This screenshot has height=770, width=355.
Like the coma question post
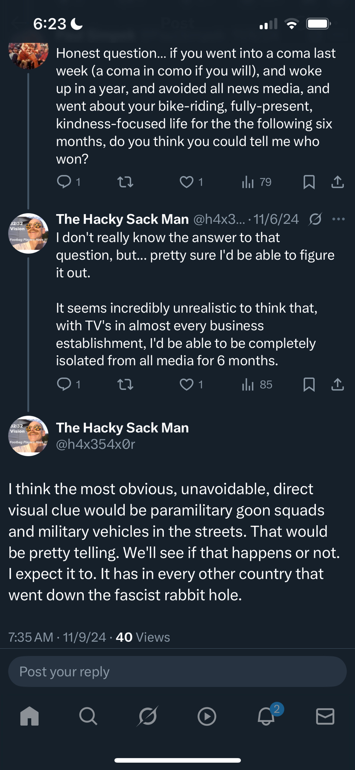point(187,181)
